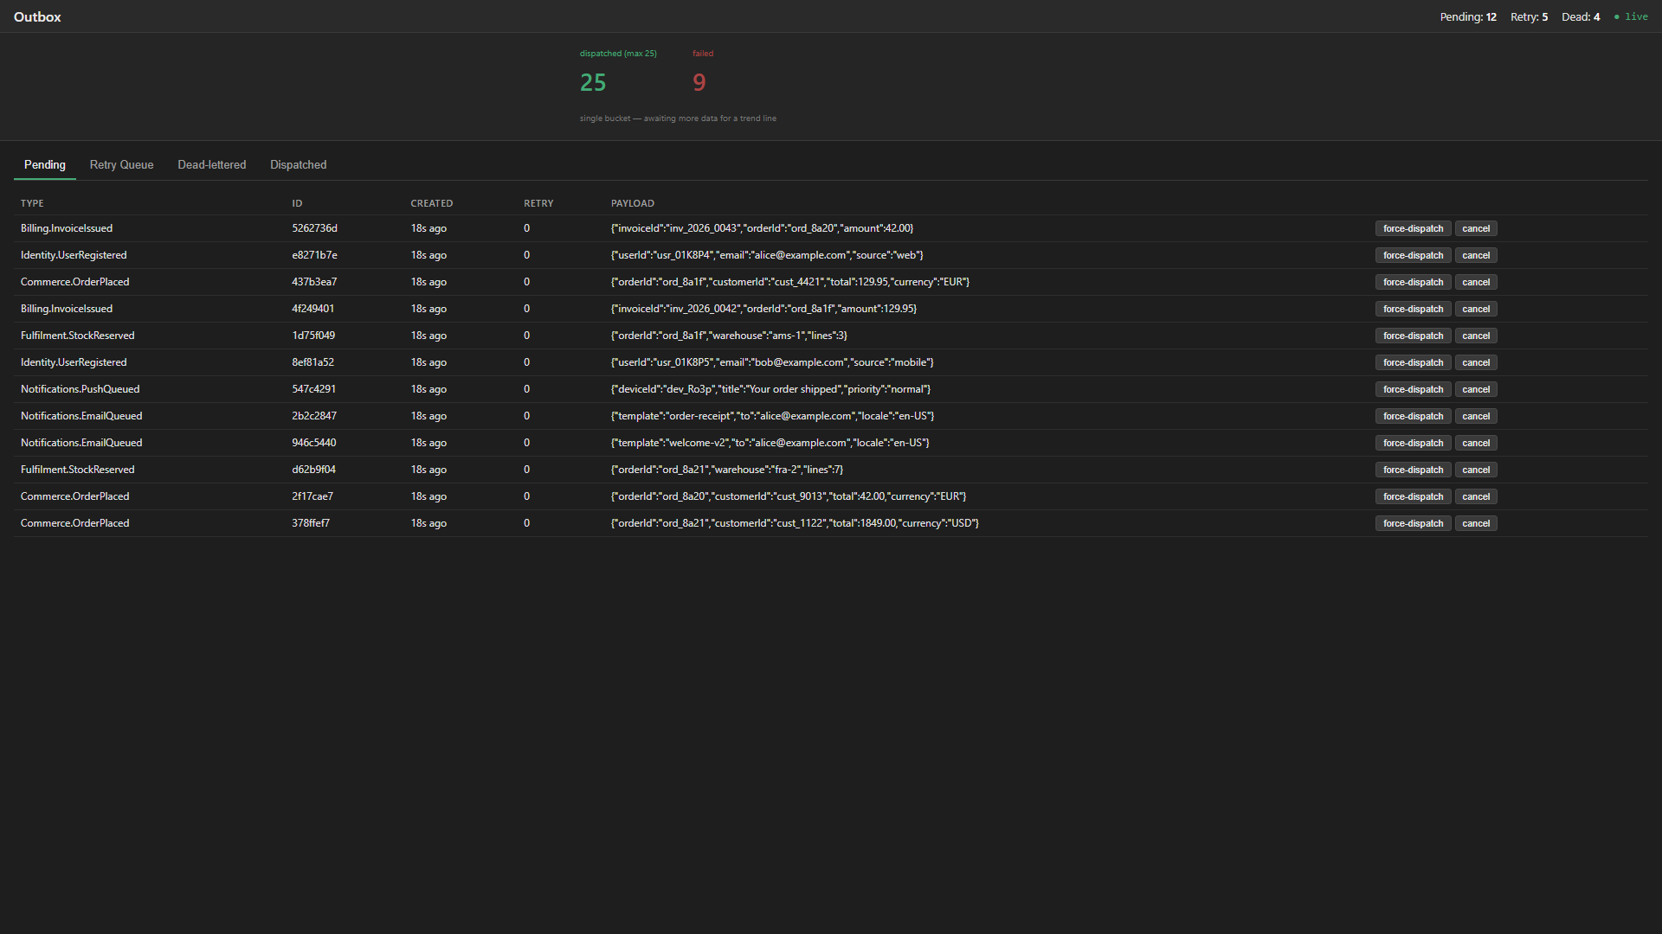Open the Retry Queue tab
The width and height of the screenshot is (1662, 934).
[x=121, y=164]
